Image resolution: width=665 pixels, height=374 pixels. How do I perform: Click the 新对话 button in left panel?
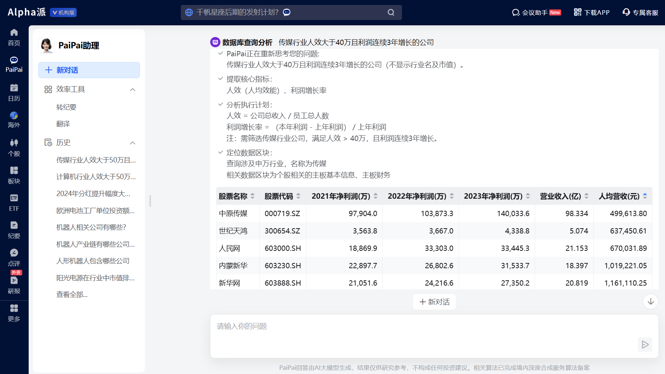(89, 70)
